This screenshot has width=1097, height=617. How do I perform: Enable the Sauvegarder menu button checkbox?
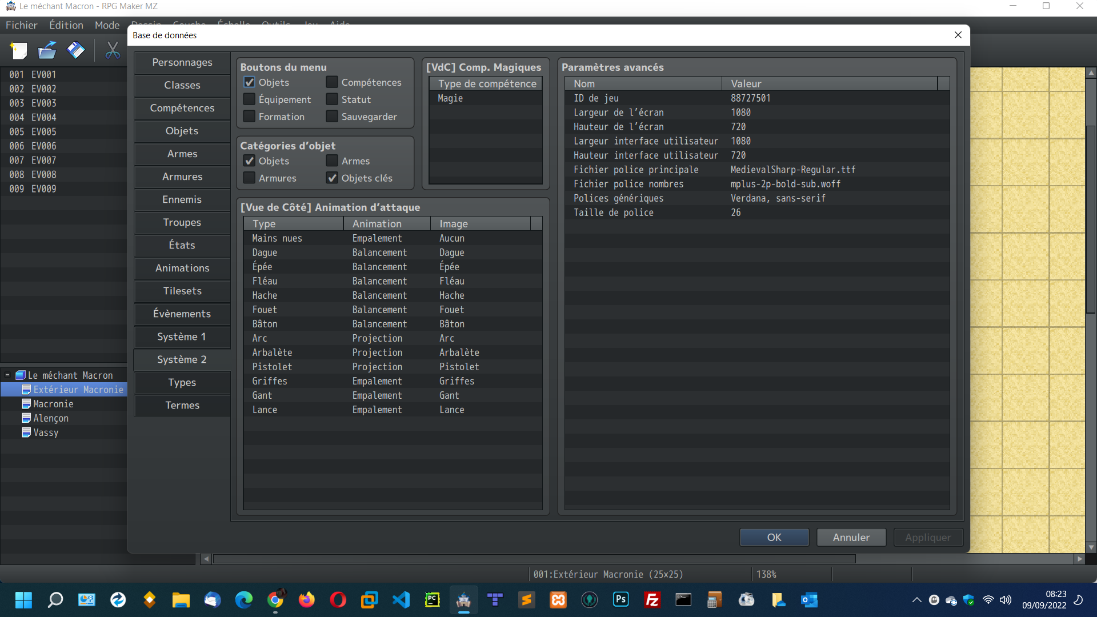[x=332, y=117]
